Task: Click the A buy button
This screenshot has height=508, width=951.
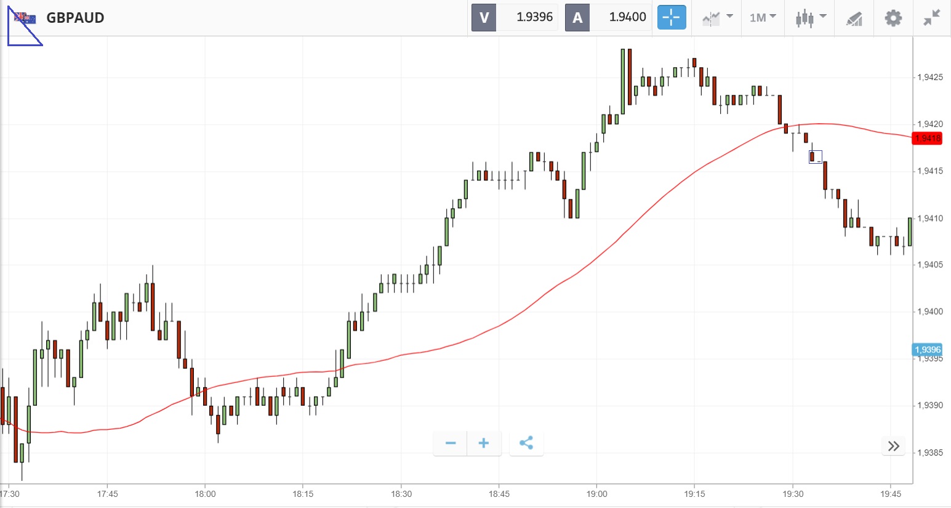Action: click(577, 17)
